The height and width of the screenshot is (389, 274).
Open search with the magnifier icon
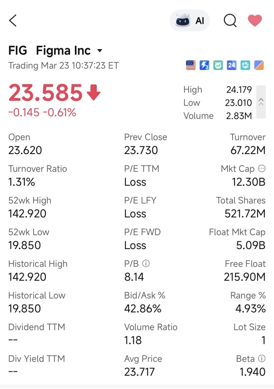click(230, 20)
